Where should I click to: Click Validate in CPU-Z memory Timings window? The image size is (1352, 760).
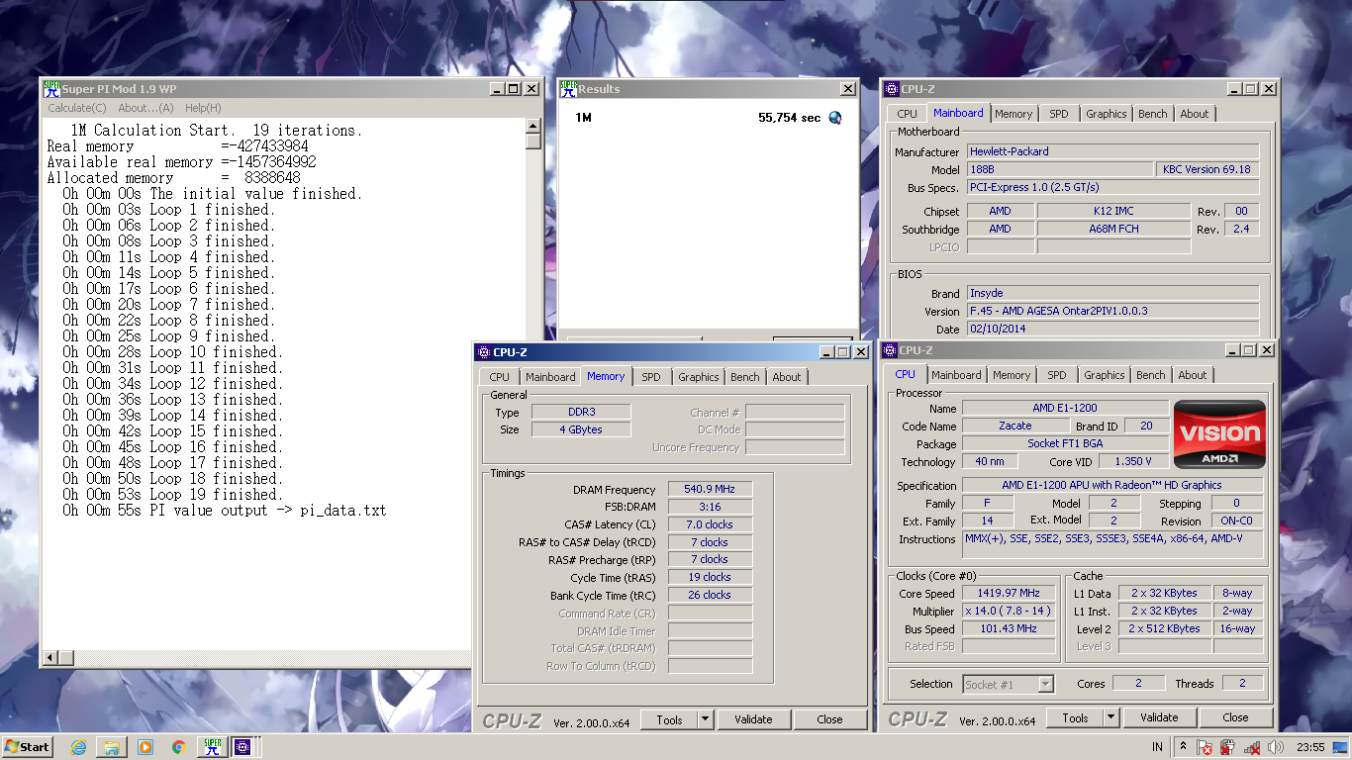click(x=753, y=719)
